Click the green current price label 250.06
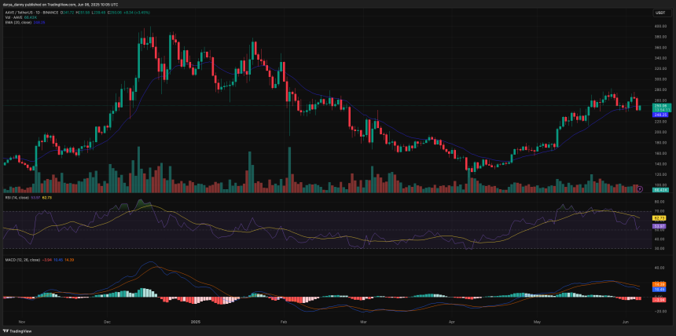676x336 pixels. (x=660, y=105)
